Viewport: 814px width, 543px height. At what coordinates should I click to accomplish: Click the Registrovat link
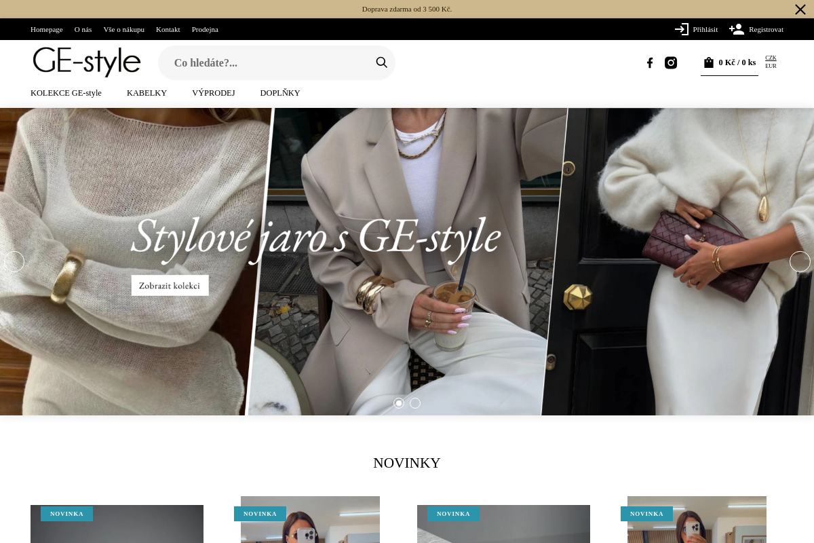(766, 29)
